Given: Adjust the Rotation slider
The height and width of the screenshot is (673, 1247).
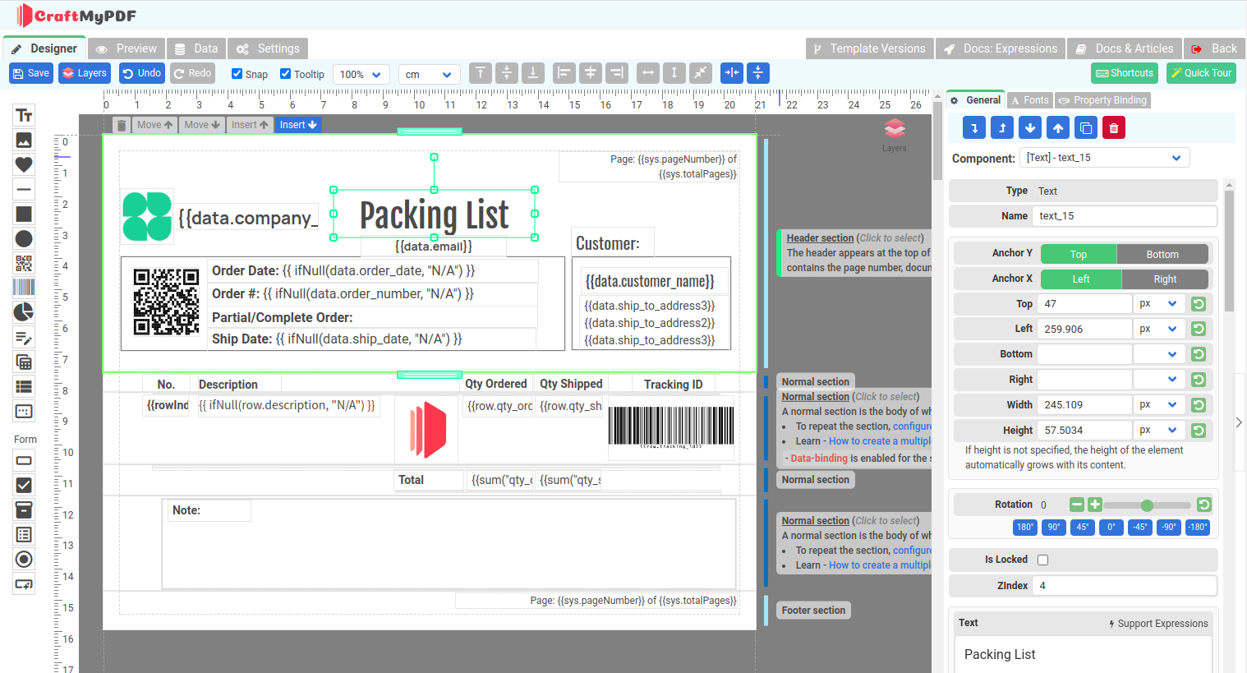Looking at the screenshot, I should click(1146, 505).
